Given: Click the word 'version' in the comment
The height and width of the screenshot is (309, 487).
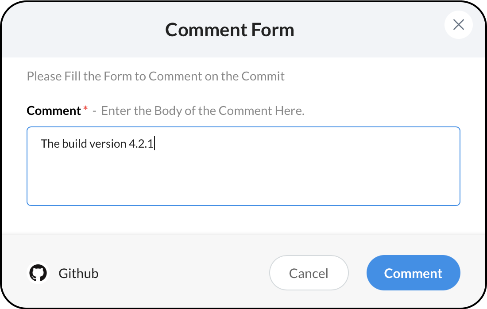Looking at the screenshot, I should click(108, 144).
